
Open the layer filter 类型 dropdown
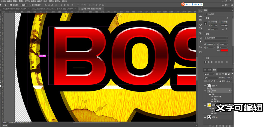click(x=209, y=74)
